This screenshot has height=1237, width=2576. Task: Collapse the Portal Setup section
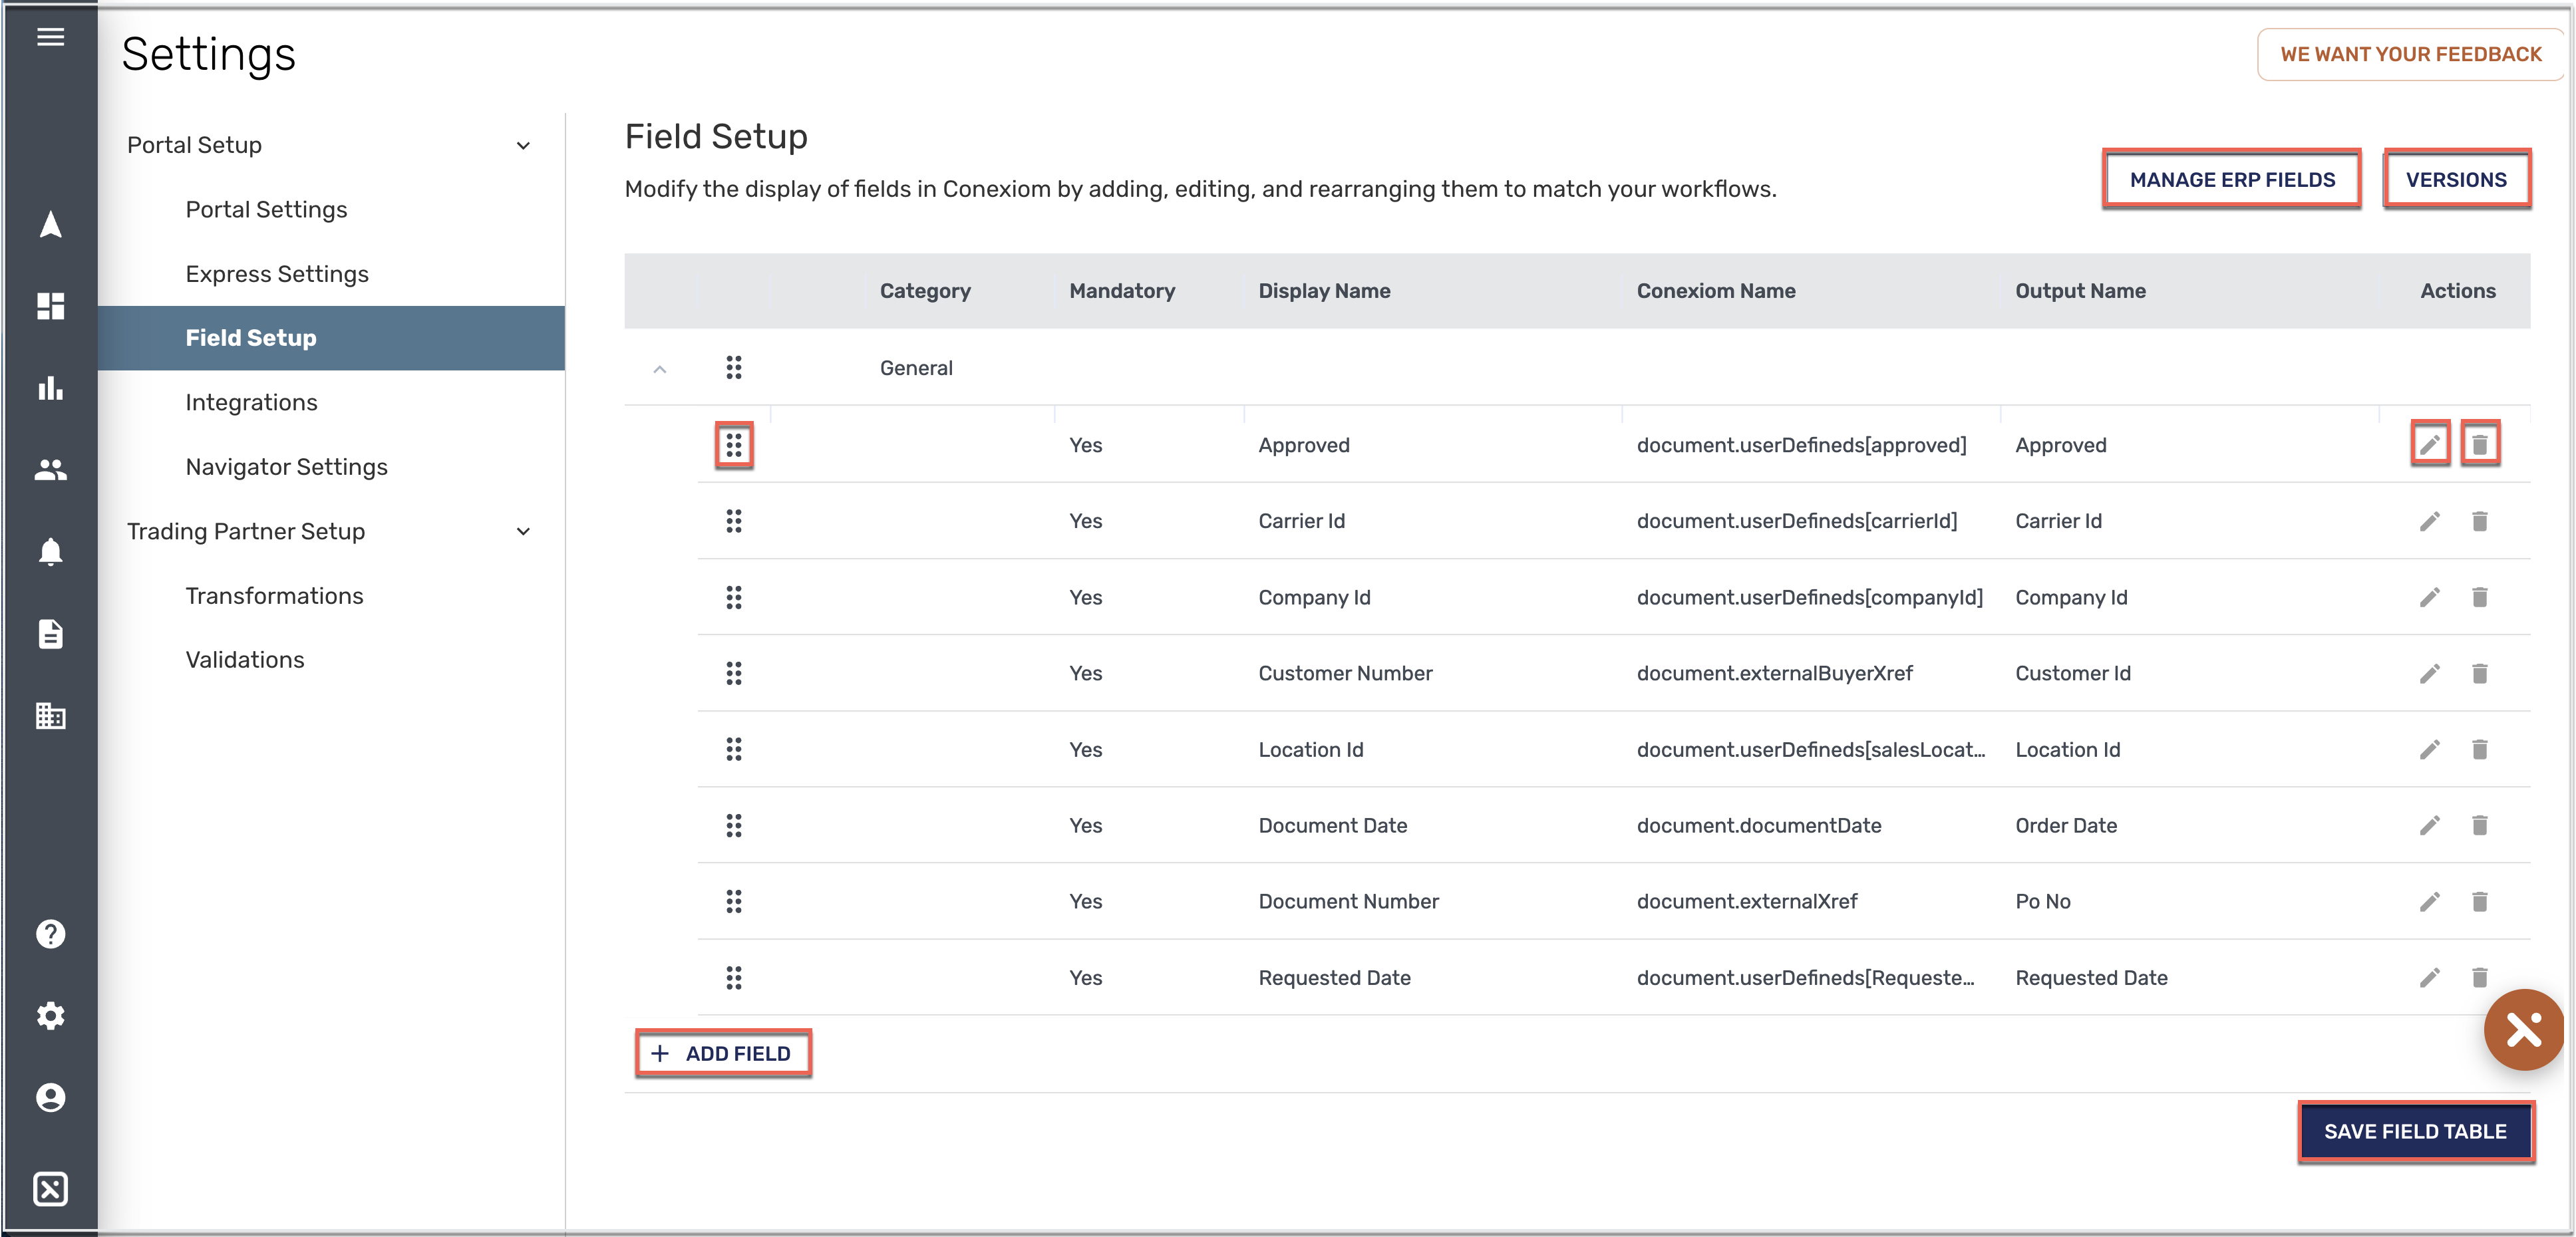(523, 146)
